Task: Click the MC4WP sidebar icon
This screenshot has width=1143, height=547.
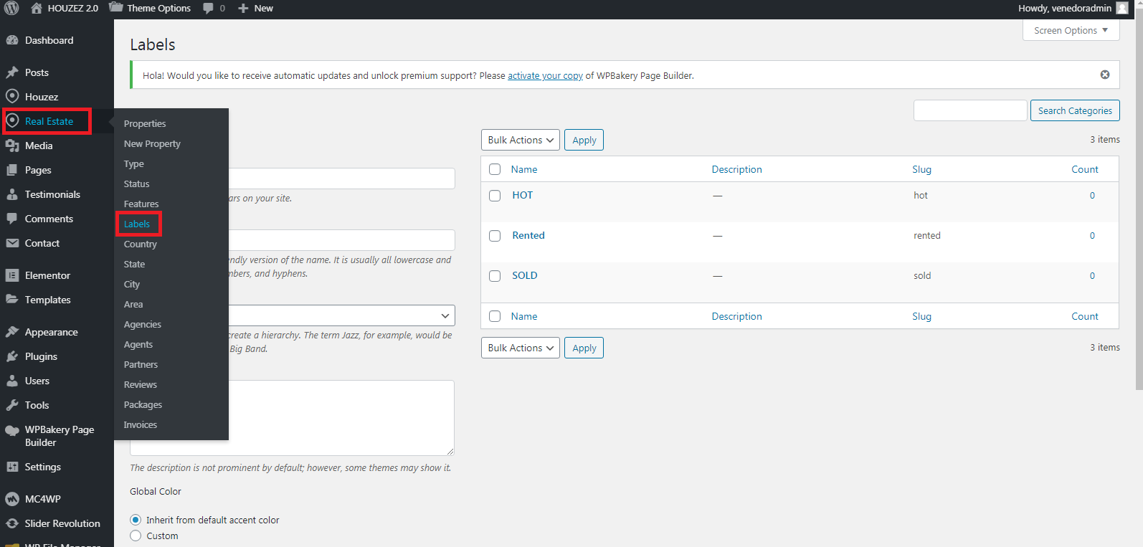Action: pyautogui.click(x=12, y=499)
